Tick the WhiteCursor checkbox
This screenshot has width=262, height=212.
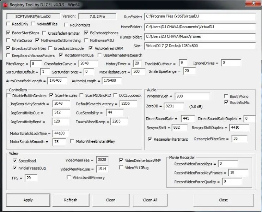tap(8, 40)
